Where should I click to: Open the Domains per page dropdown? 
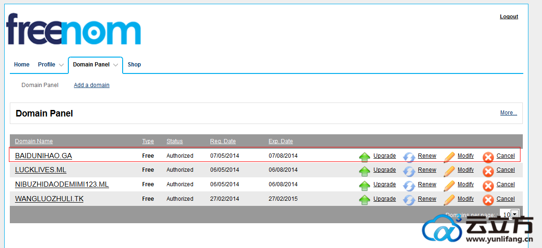tap(511, 214)
